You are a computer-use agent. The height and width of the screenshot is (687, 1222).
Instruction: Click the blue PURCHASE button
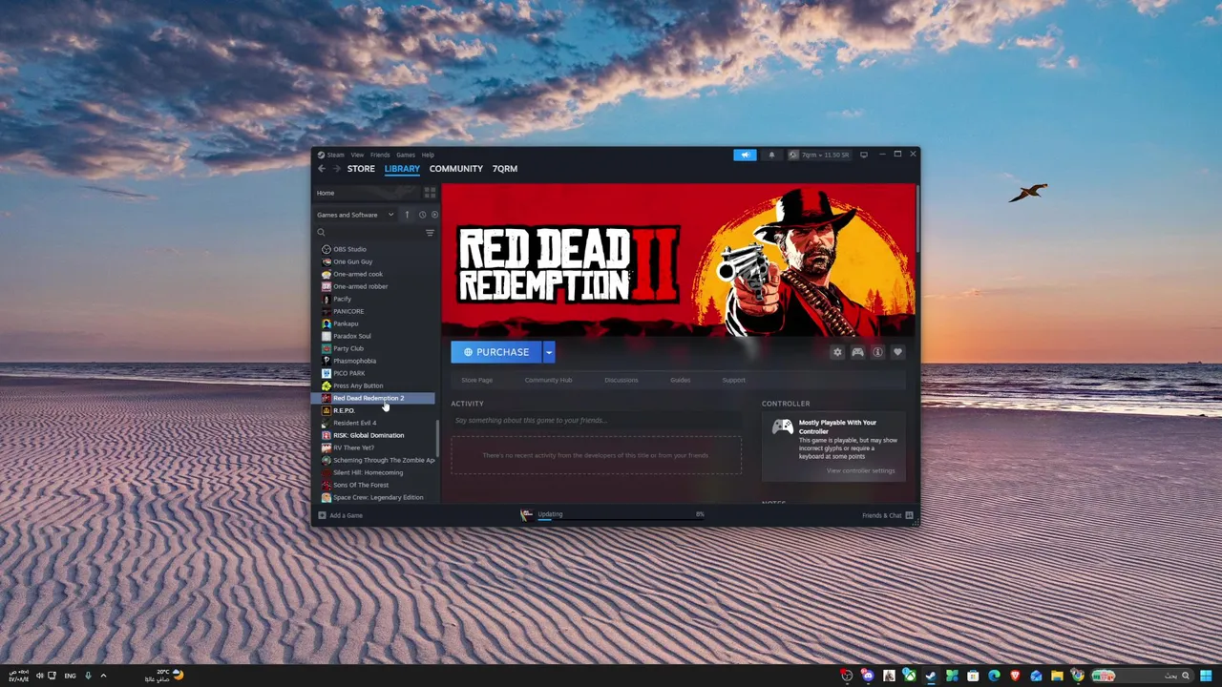pyautogui.click(x=496, y=352)
